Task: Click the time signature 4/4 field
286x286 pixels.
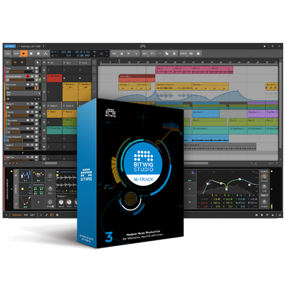Action: (69, 55)
